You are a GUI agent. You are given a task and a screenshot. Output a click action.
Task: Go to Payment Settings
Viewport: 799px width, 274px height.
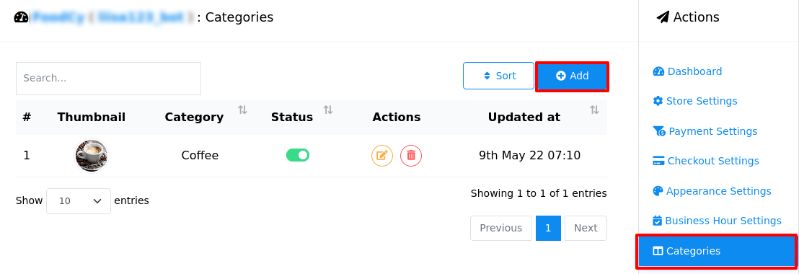(x=705, y=131)
